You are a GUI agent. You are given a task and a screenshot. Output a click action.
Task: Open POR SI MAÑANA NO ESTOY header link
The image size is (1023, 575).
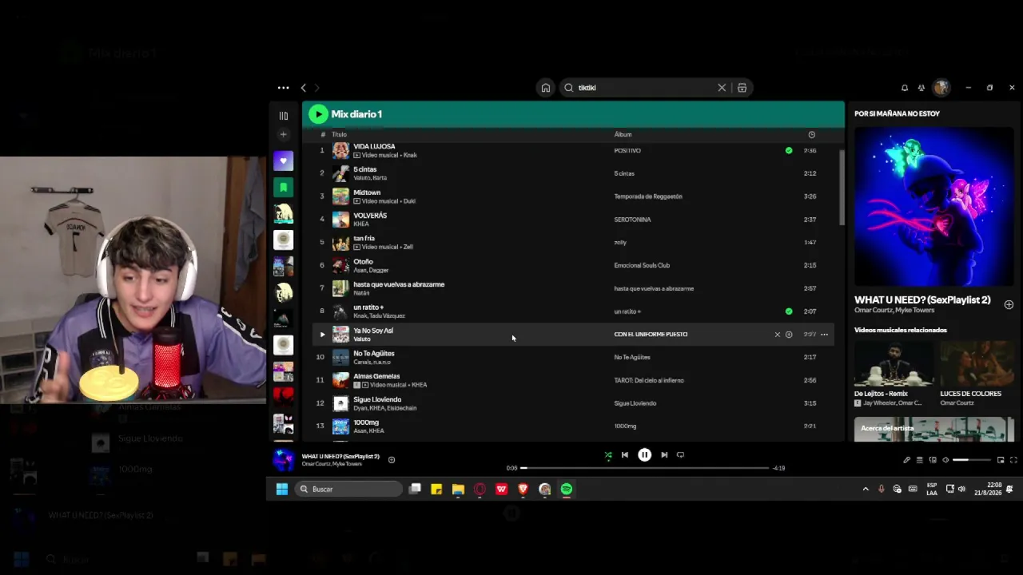(897, 113)
